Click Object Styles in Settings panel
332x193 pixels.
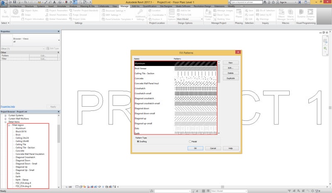point(29,10)
